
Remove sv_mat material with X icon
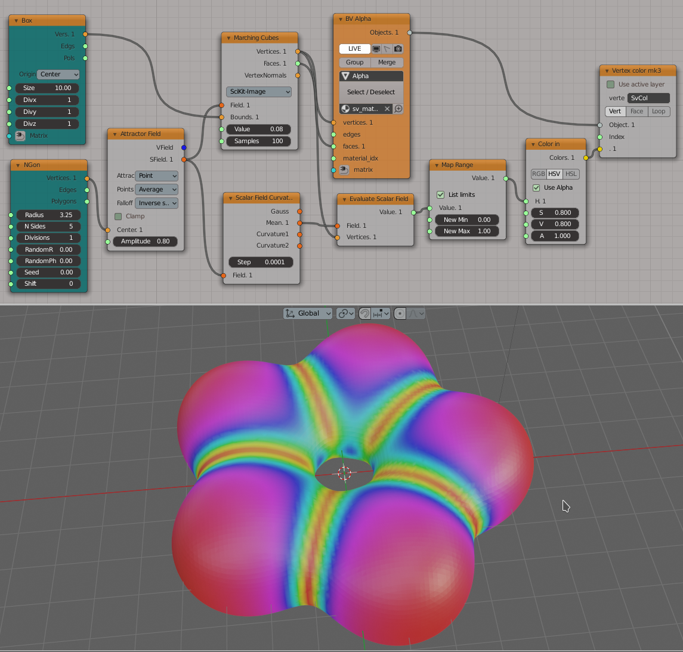[387, 109]
